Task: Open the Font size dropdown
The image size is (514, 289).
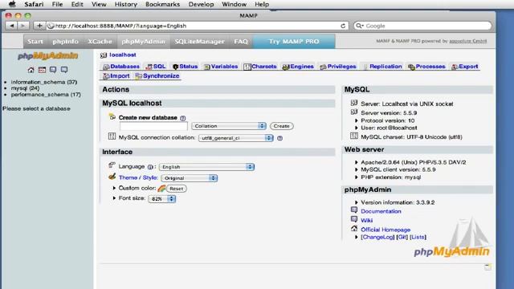Action: 162,199
